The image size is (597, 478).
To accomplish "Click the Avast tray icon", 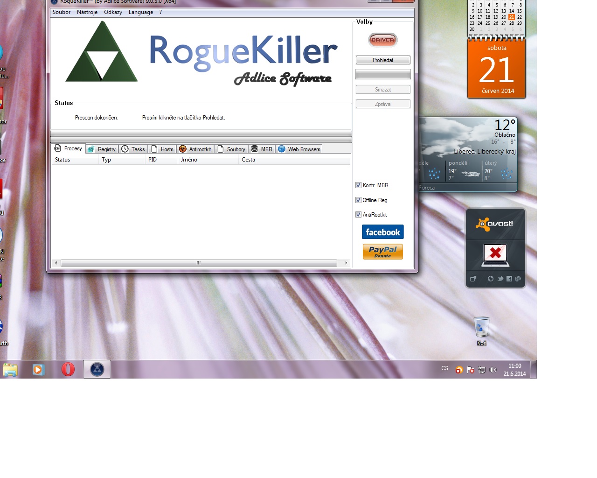I will 459,370.
